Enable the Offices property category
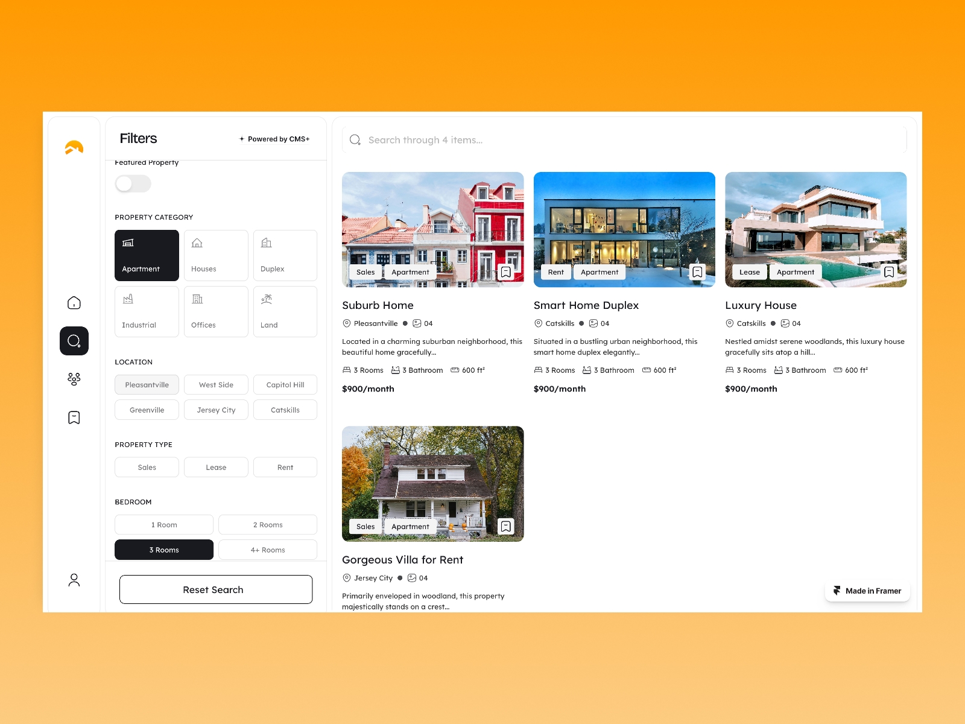The height and width of the screenshot is (724, 965). coord(215,311)
